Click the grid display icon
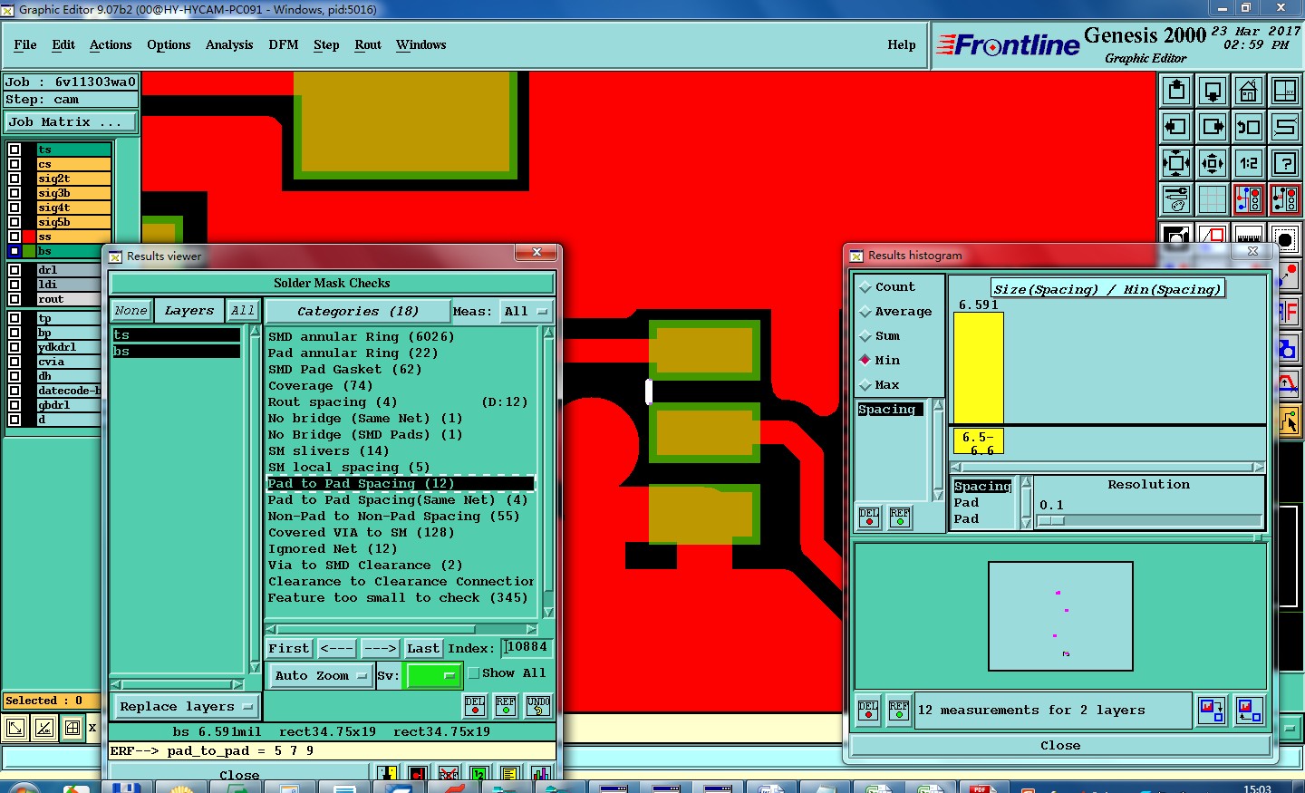 (1213, 199)
